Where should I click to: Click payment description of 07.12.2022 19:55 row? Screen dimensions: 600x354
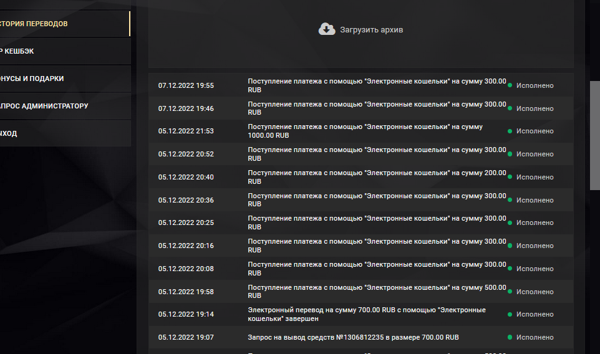(x=377, y=85)
